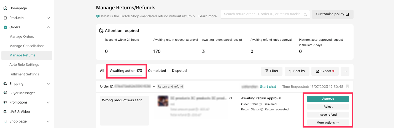Screen dimensions: 396x128
Task: Click the Filter button
Action: [x=271, y=71]
